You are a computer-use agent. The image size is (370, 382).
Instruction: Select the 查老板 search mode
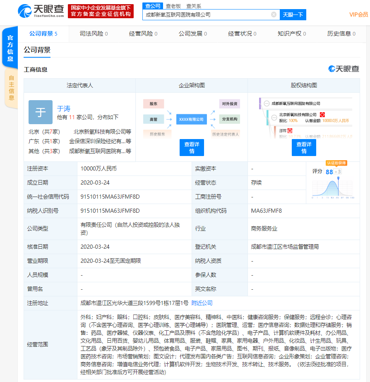click(x=173, y=6)
